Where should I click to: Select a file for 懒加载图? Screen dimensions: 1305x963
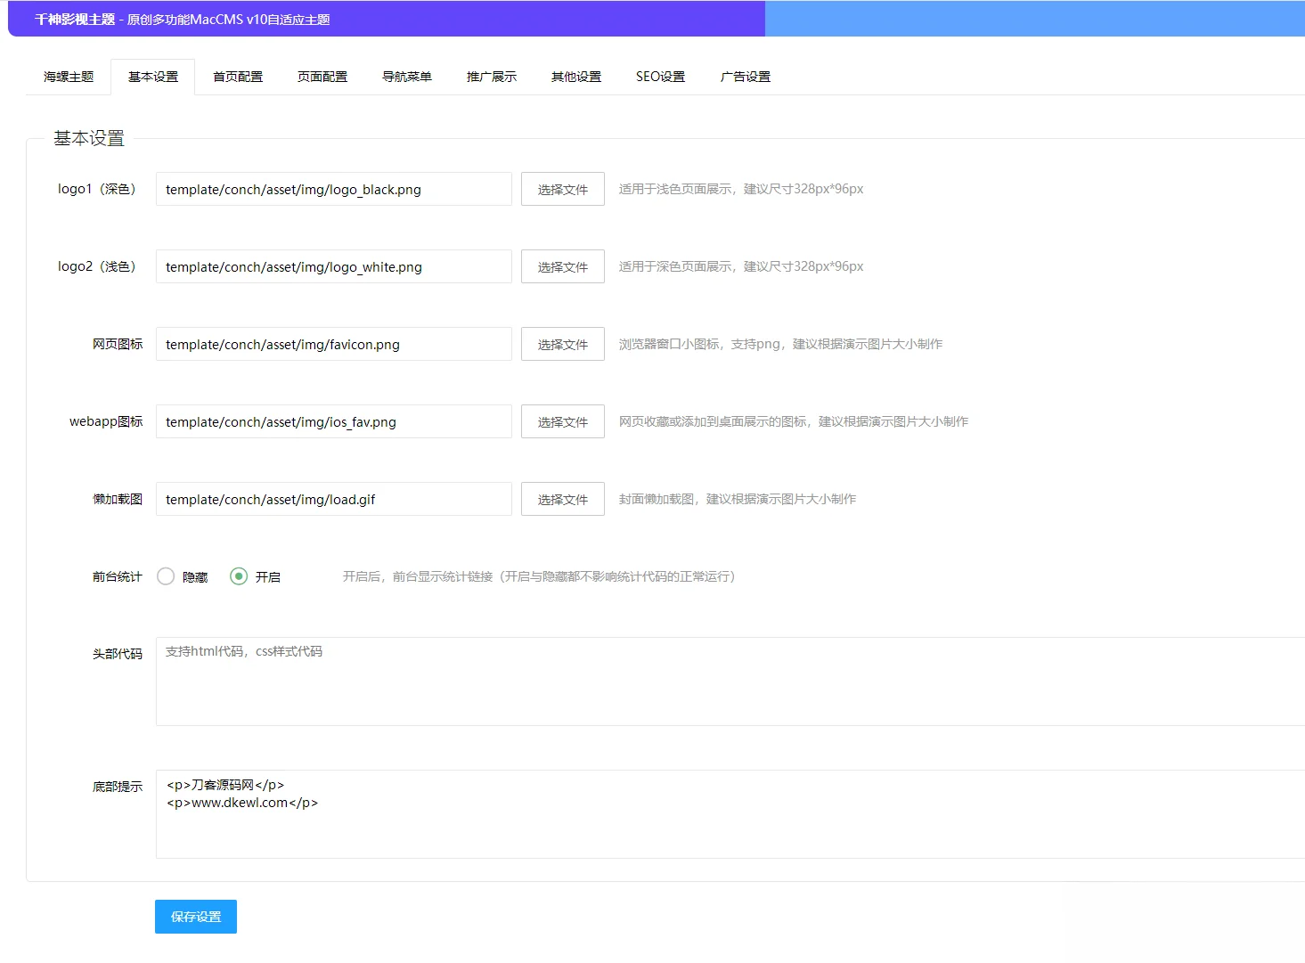pyautogui.click(x=562, y=499)
